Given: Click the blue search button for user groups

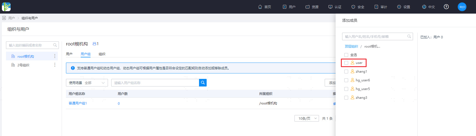Looking at the screenshot, I should click(x=203, y=83).
